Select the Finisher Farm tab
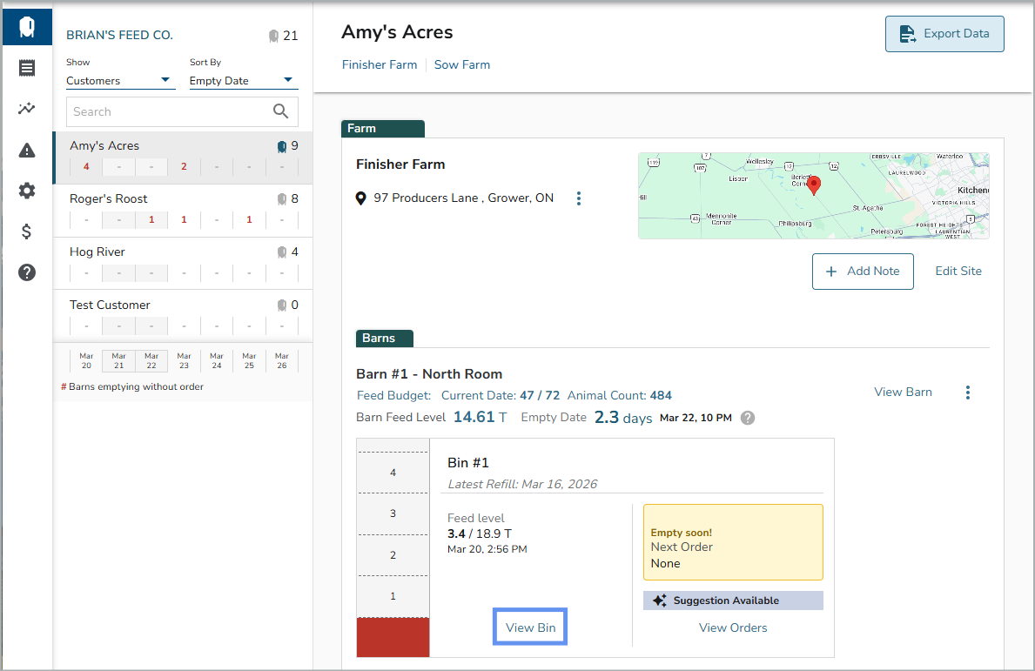This screenshot has height=671, width=1035. (x=379, y=64)
